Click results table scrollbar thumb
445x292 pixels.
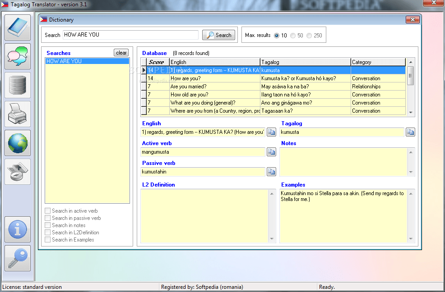coord(410,76)
